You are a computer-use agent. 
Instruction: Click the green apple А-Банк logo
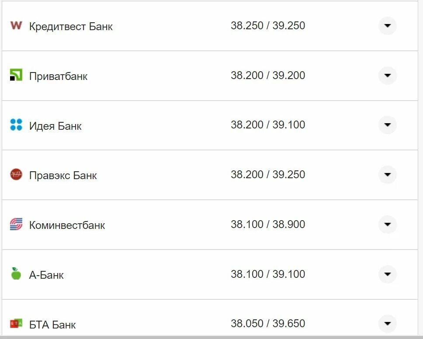(16, 274)
